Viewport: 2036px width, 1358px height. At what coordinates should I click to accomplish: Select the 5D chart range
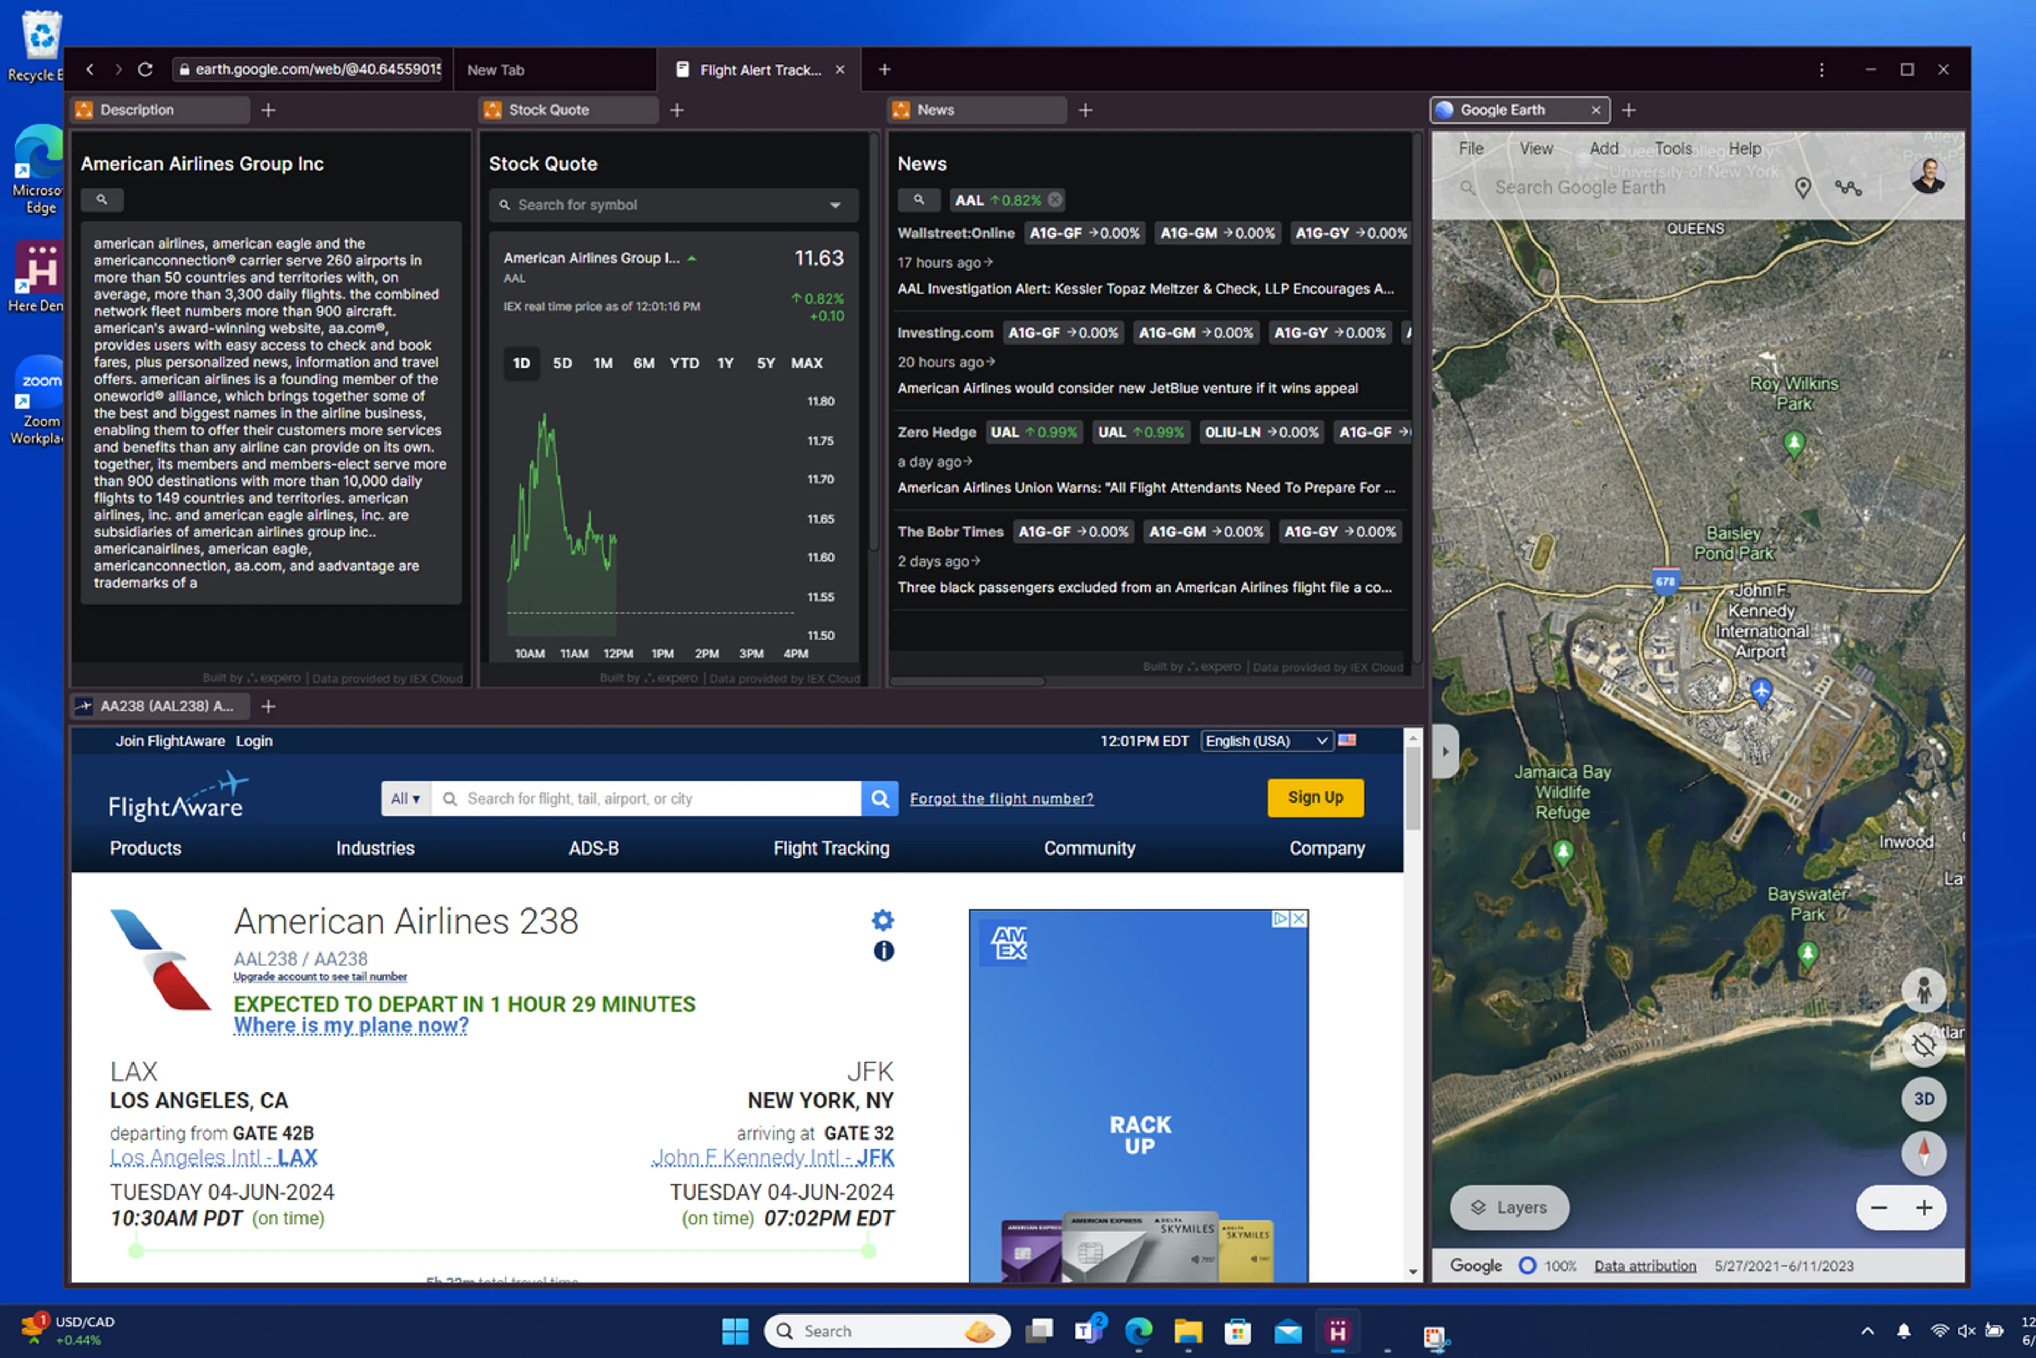pyautogui.click(x=561, y=363)
